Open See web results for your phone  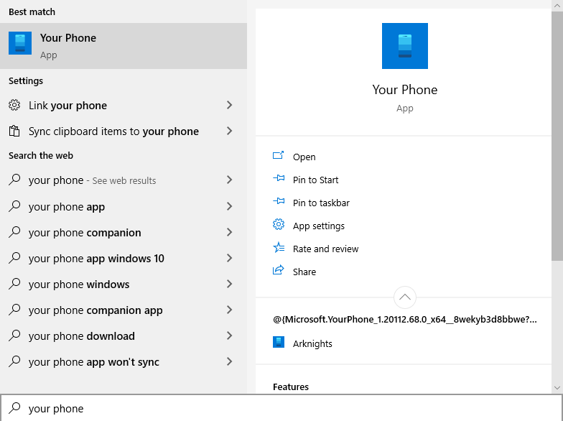point(124,180)
